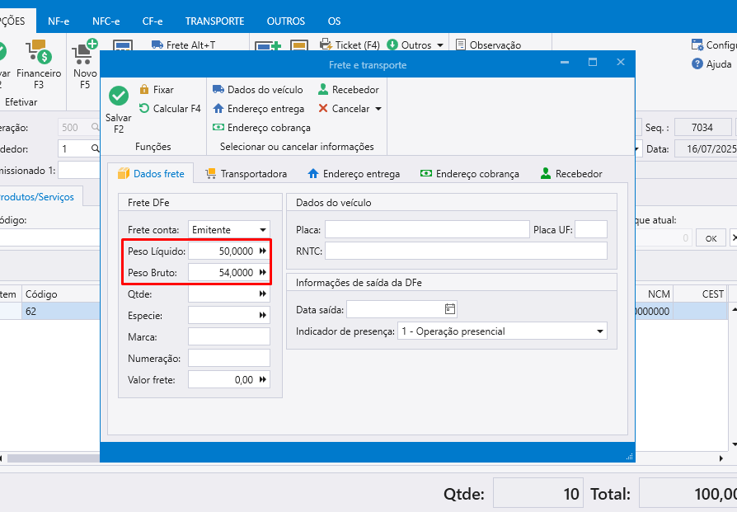Click the Valor frete double-arrow button
Image resolution: width=737 pixels, height=512 pixels.
pyautogui.click(x=263, y=379)
